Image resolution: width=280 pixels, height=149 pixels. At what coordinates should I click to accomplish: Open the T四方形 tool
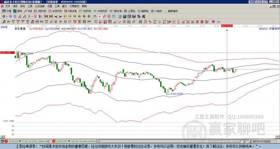[x=85, y=11]
